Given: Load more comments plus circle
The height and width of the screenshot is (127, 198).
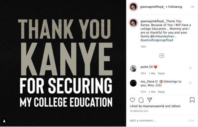Looking at the screenshot, I should (x=162, y=55).
